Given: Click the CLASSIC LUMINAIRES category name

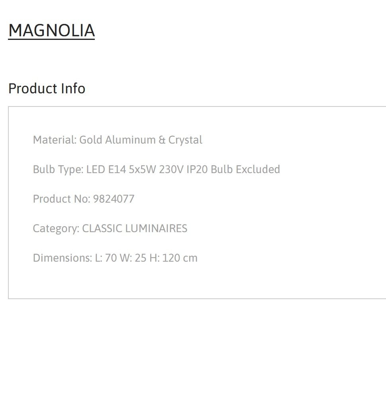Looking at the screenshot, I should [135, 229].
